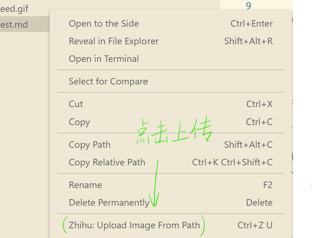This screenshot has height=238, width=312.
Task: Choose Copy Relative Path
Action: (x=171, y=163)
